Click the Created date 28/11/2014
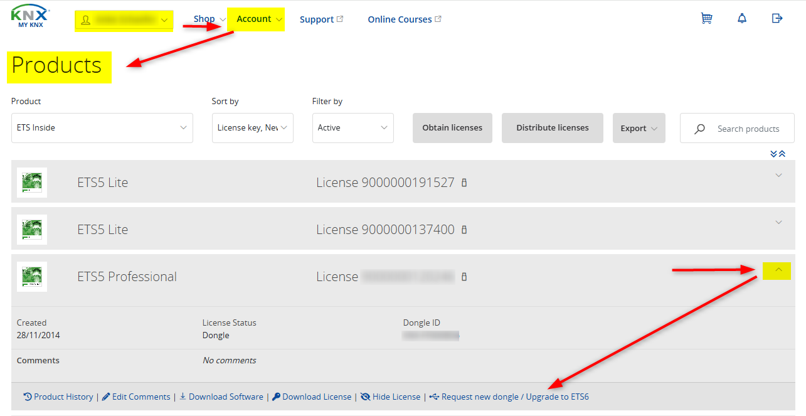Screen dimensions: 806x416 point(38,335)
